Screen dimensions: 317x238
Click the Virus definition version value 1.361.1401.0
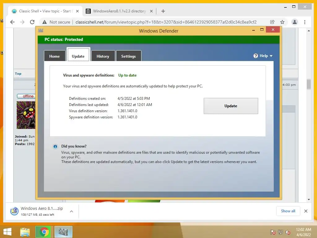click(127, 111)
